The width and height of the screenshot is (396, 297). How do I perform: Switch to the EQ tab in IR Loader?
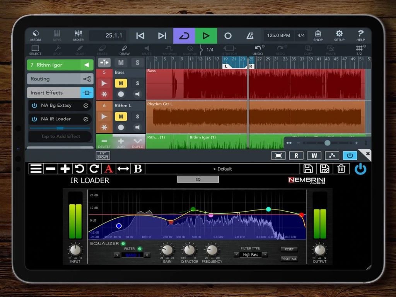pos(198,179)
